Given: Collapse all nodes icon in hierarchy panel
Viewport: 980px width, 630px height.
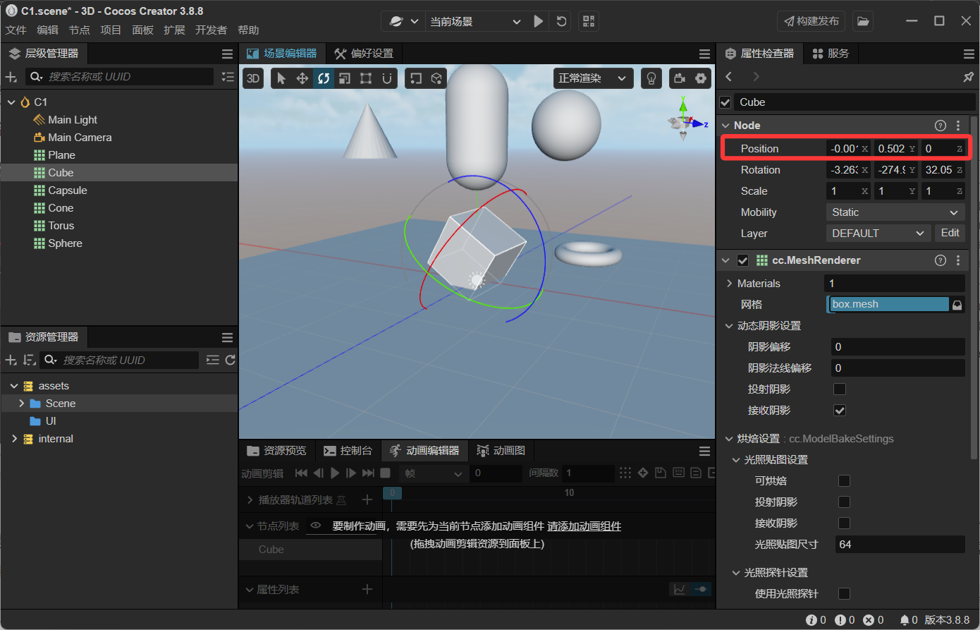Looking at the screenshot, I should [227, 77].
